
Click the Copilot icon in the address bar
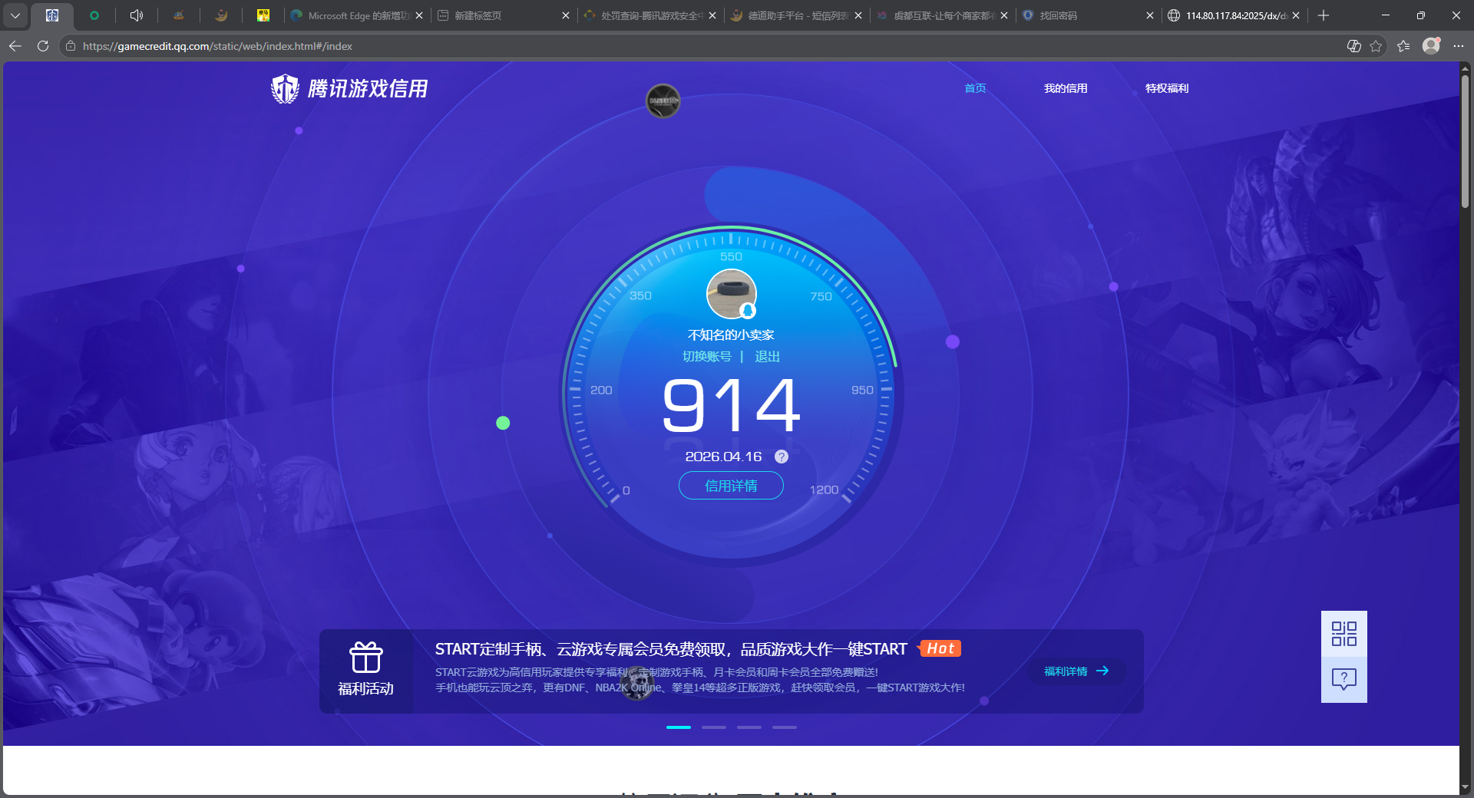1353,46
